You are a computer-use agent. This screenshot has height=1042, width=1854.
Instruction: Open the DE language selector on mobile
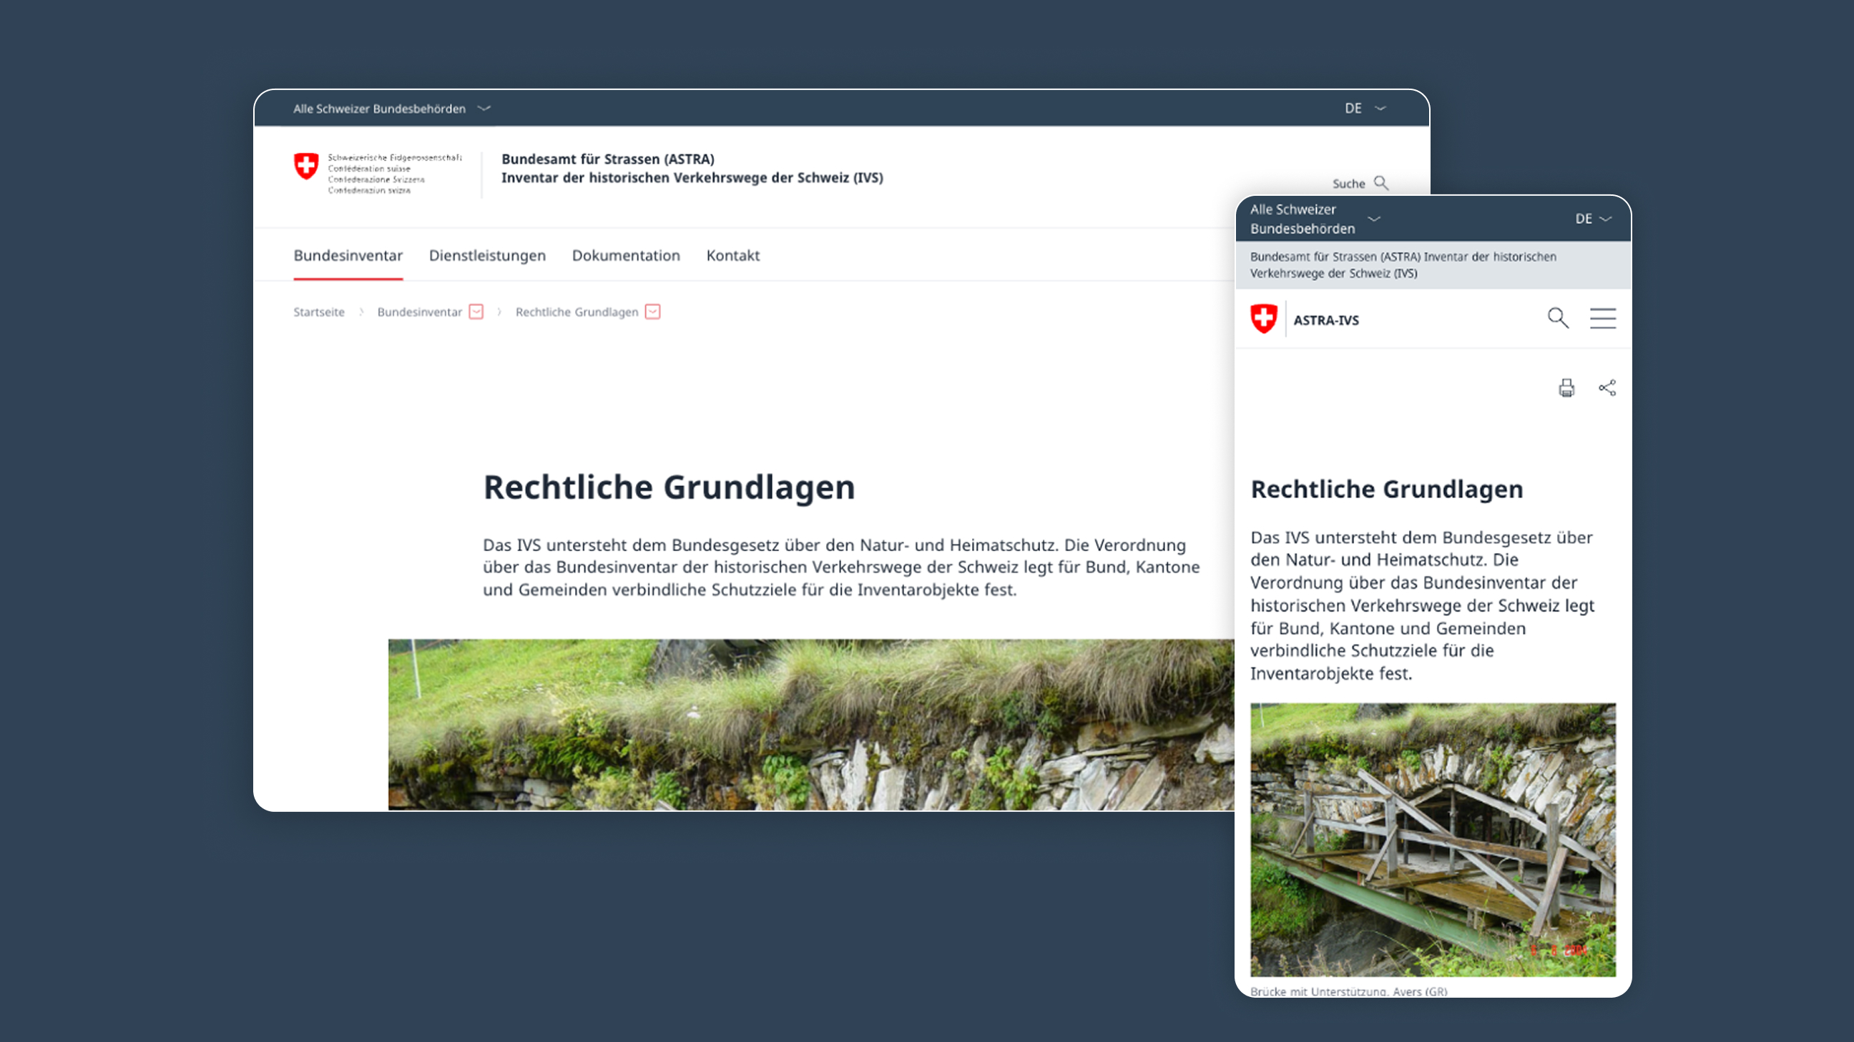point(1593,219)
